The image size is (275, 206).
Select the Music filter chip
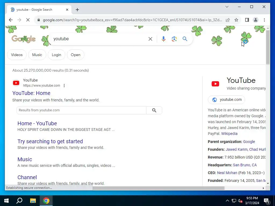tap(37, 55)
